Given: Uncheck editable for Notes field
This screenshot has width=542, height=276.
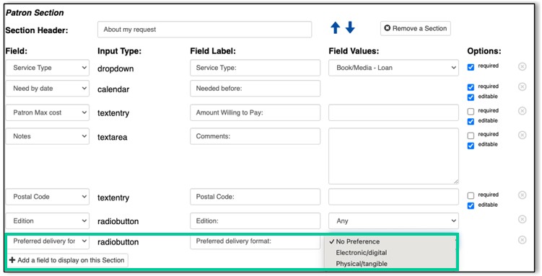Looking at the screenshot, I should [471, 146].
